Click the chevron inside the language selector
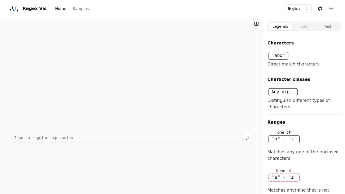Image resolution: width=345 pixels, height=194 pixels. click(307, 9)
